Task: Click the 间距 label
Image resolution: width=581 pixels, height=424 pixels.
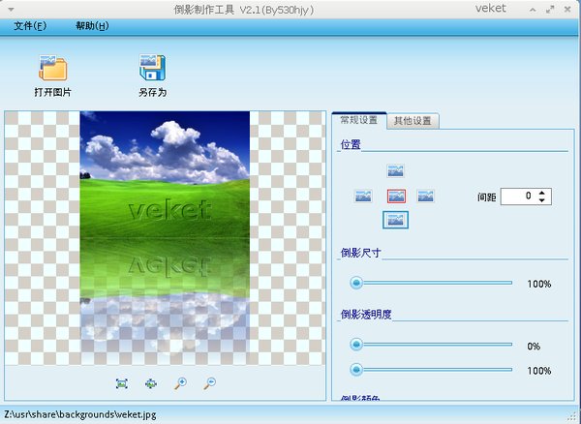Action: point(487,197)
